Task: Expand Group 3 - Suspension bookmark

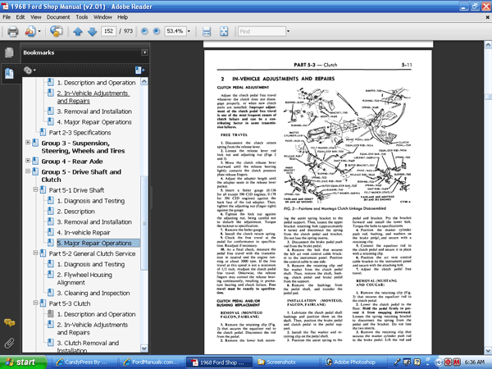Action: pos(28,143)
